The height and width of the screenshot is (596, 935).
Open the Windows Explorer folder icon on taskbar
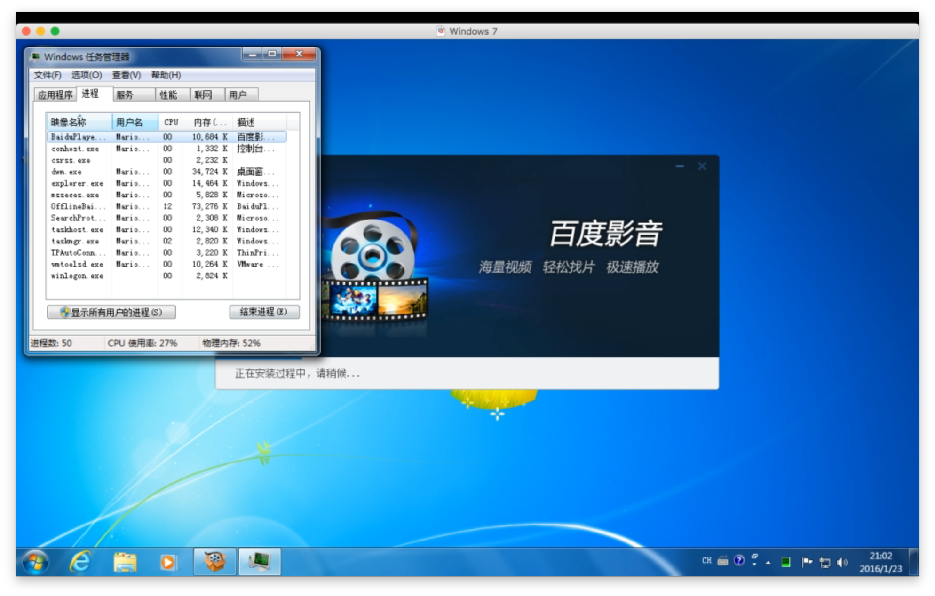(x=125, y=562)
